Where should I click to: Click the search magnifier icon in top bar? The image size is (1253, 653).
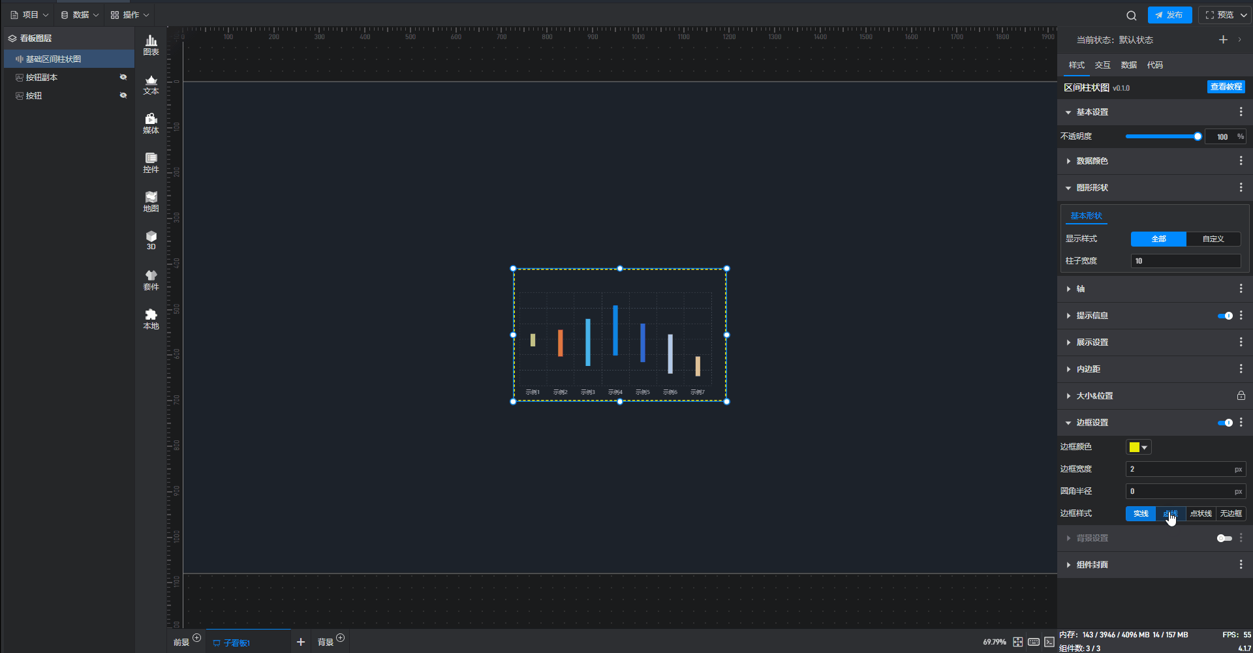click(x=1131, y=16)
